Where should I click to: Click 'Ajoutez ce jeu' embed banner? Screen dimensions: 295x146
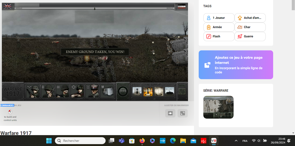tap(236, 65)
